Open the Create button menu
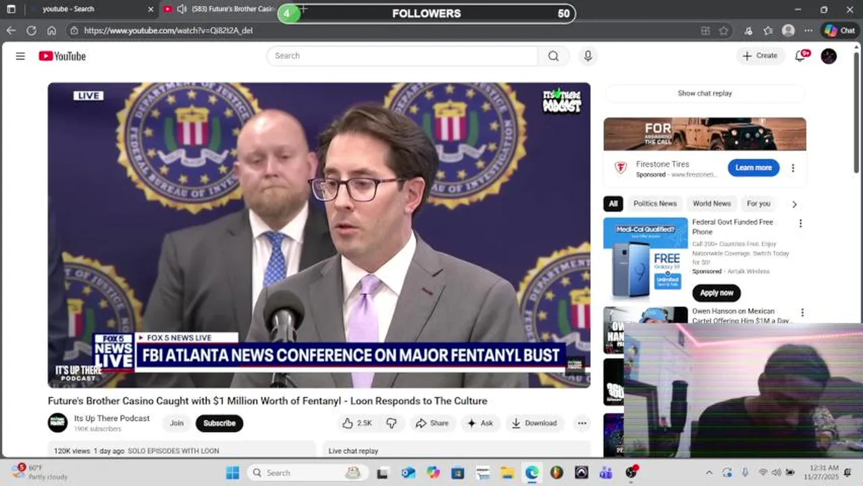 pyautogui.click(x=760, y=56)
